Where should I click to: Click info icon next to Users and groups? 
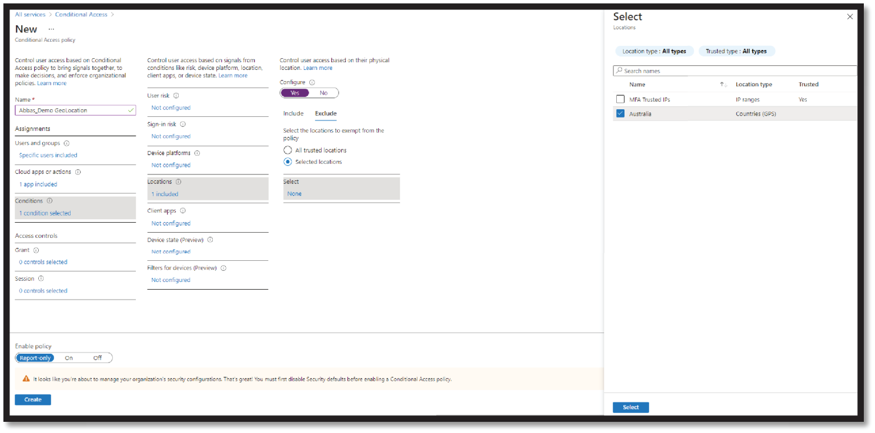point(66,143)
